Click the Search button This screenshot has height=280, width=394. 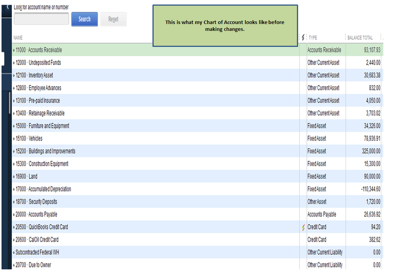tap(84, 19)
